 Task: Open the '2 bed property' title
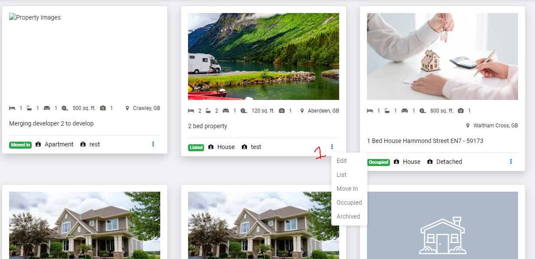click(208, 126)
